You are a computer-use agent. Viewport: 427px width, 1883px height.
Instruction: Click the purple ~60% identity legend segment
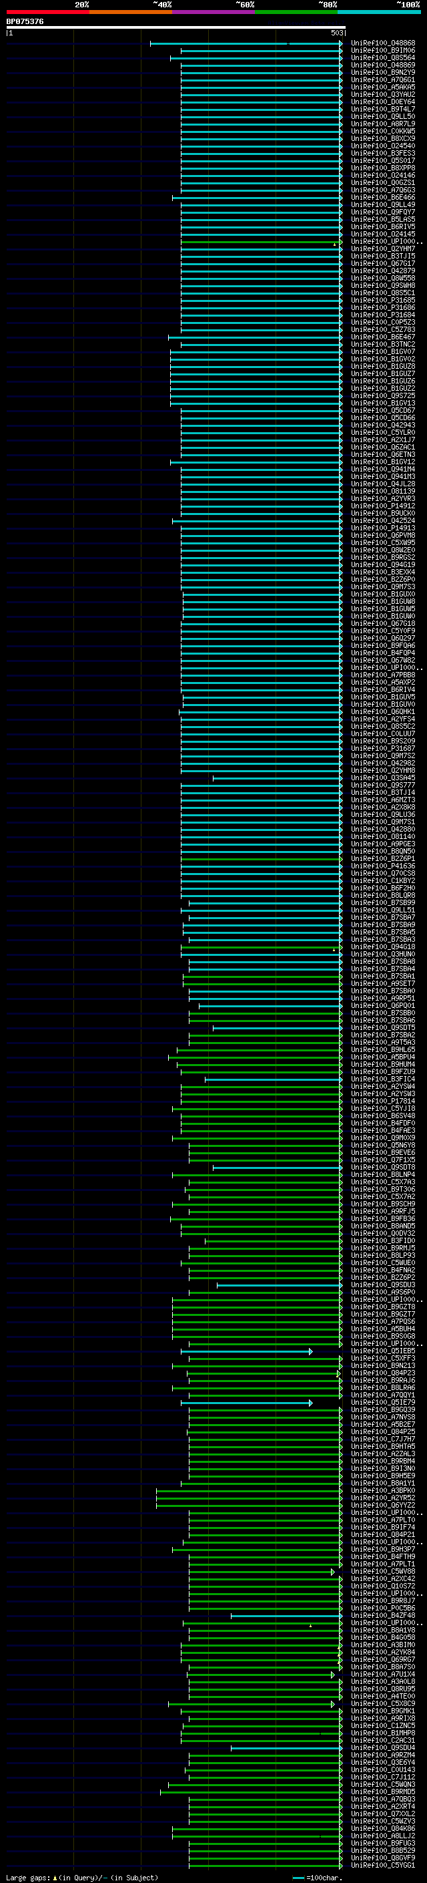click(x=214, y=12)
